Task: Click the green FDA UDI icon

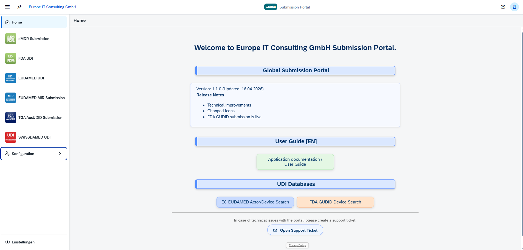Action: (11, 58)
